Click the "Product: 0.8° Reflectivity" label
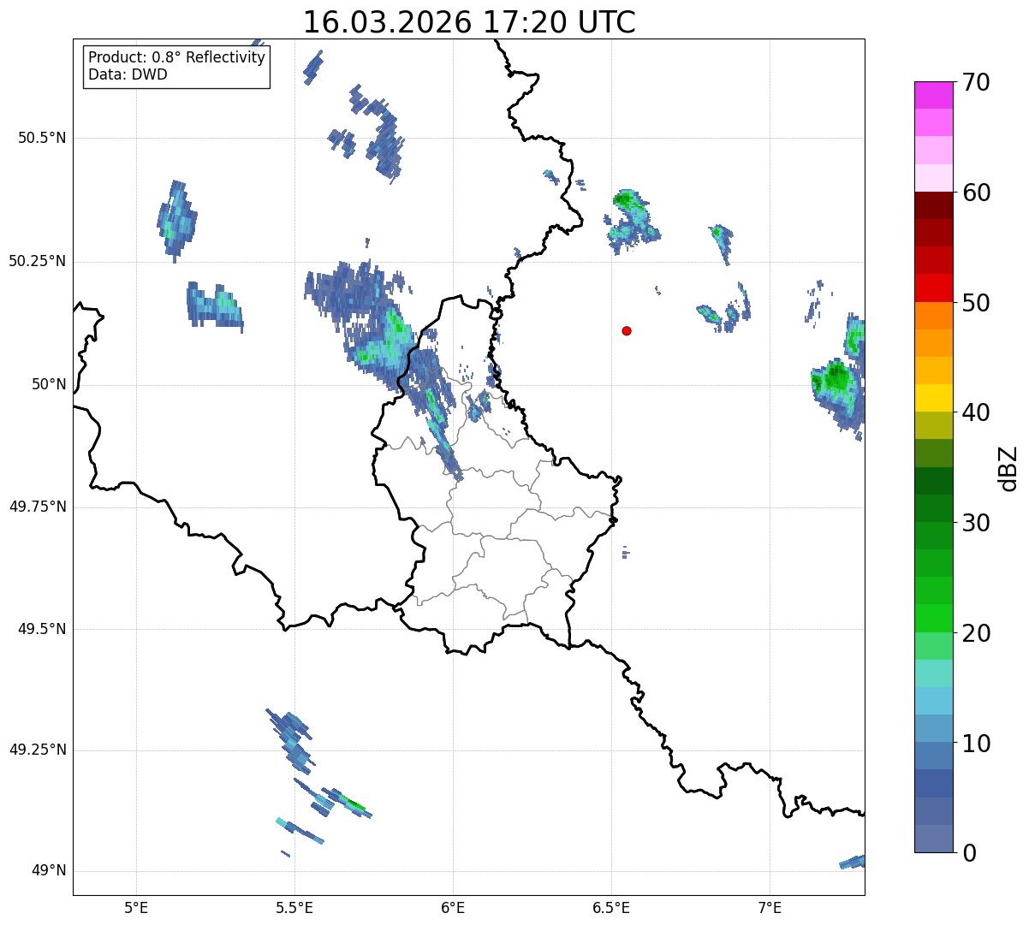The height and width of the screenshot is (925, 1029). pyautogui.click(x=177, y=57)
